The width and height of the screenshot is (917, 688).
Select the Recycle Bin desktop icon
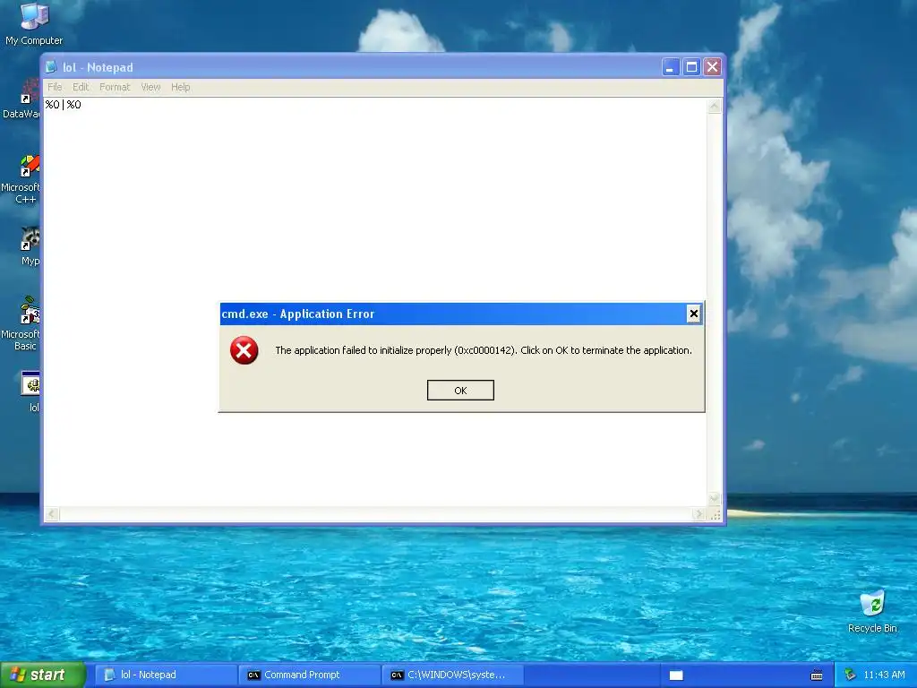point(872,611)
